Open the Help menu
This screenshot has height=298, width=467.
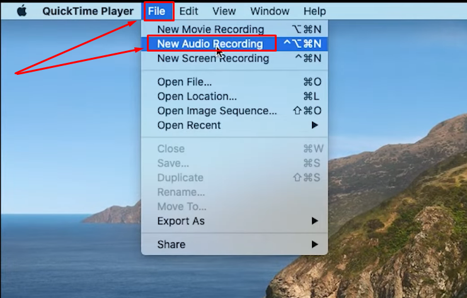click(x=314, y=11)
